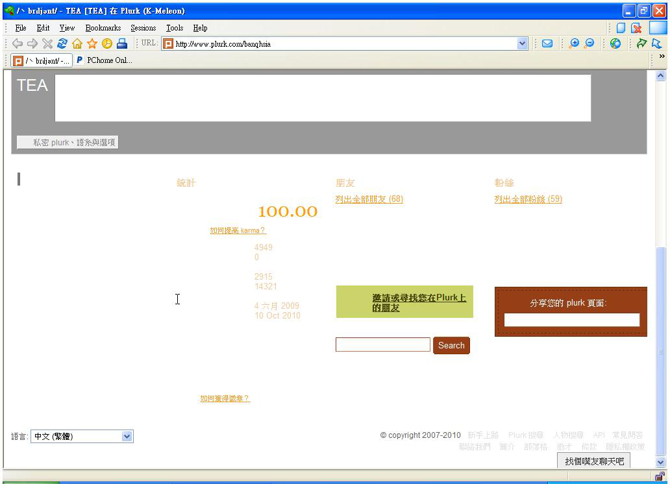This screenshot has width=670, height=484.
Task: Click the blue cursor arrow toolbar icon
Action: click(657, 43)
